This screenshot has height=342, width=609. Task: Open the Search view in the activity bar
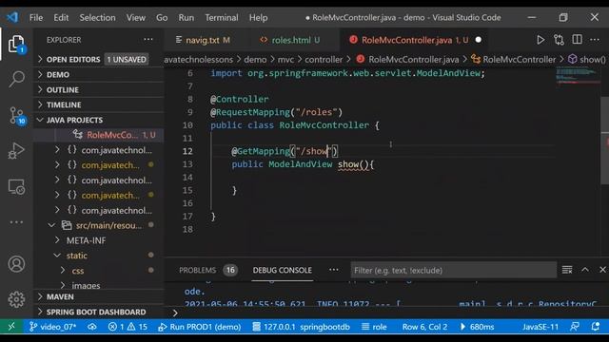(x=16, y=79)
